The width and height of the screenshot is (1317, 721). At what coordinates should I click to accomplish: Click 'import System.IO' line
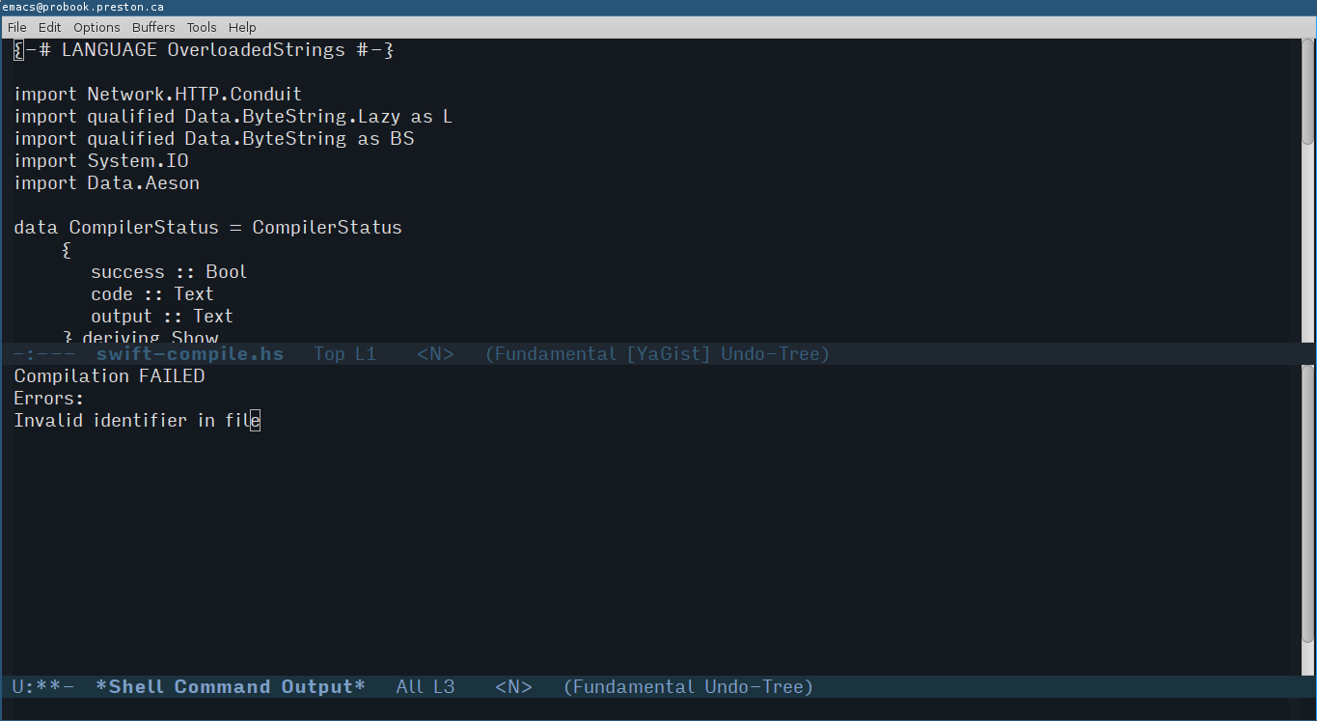[101, 161]
